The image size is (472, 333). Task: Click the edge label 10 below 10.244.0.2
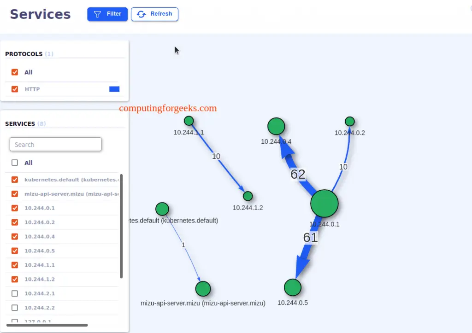[343, 167]
